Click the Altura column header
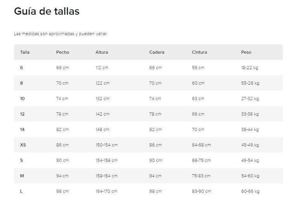This screenshot has height=204, width=296. (101, 52)
